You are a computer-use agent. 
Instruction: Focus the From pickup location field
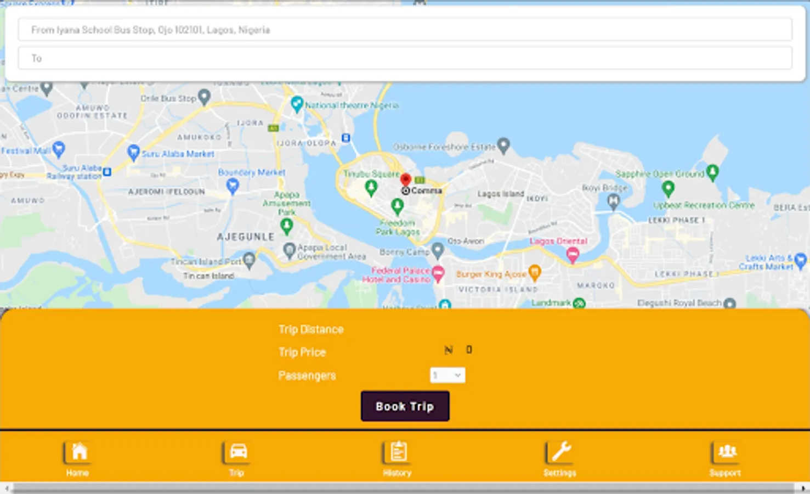click(405, 30)
